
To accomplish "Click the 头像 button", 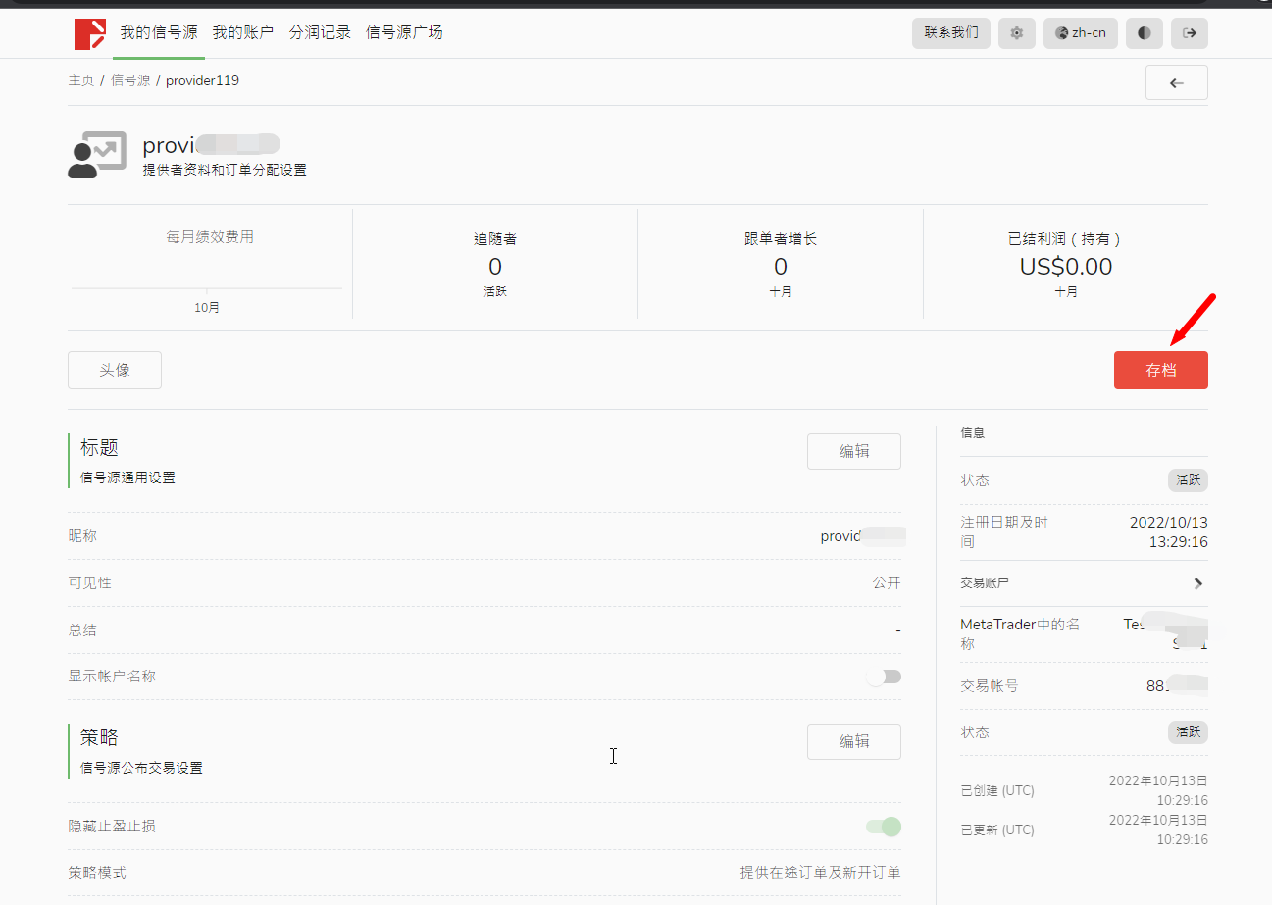I will [x=115, y=371].
